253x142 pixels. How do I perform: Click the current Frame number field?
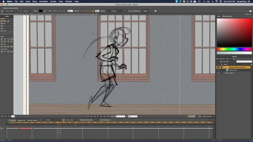click(x=120, y=116)
